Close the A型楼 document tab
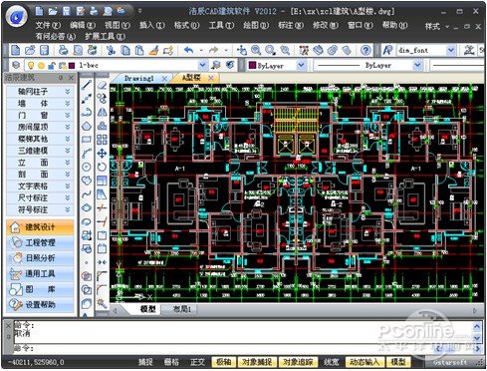This screenshot has height=371, width=487. (211, 78)
